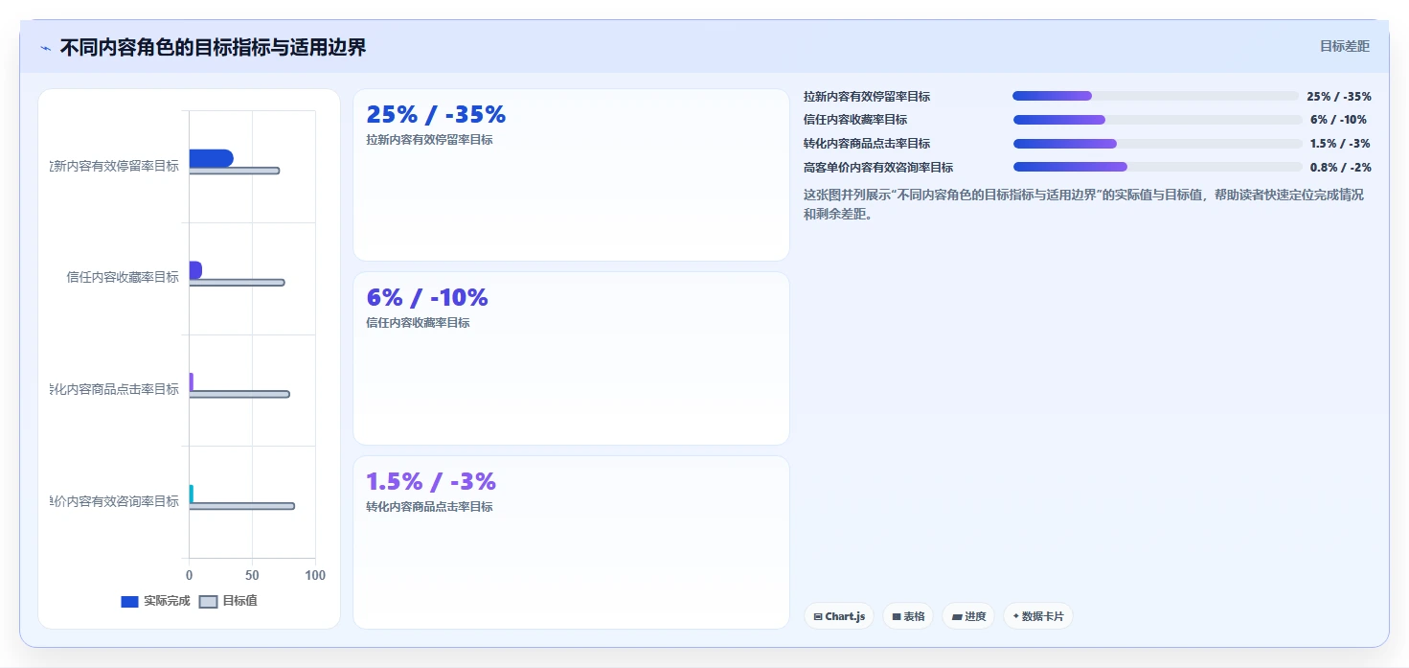1409x668 pixels.
Task: Click the 1.5% / -3% progress row value
Action: [1340, 144]
